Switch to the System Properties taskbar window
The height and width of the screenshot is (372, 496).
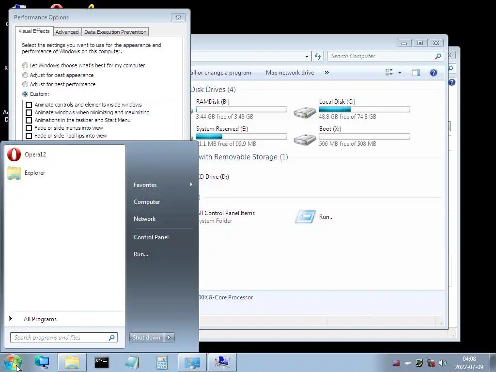[222, 362]
